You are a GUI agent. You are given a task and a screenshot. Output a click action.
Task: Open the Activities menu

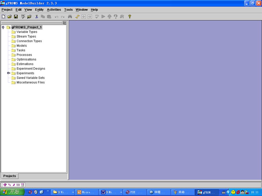54,10
